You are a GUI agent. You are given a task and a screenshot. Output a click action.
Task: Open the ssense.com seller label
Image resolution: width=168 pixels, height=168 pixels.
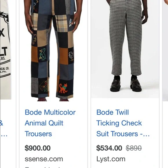click(x=44, y=159)
